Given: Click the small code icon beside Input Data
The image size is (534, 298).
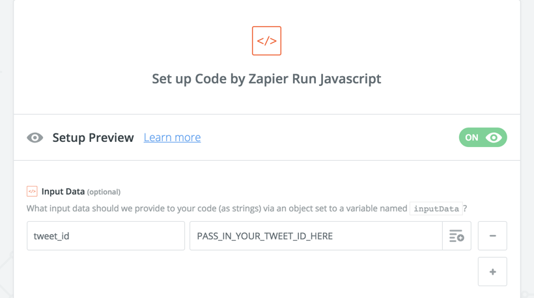Looking at the screenshot, I should [32, 191].
